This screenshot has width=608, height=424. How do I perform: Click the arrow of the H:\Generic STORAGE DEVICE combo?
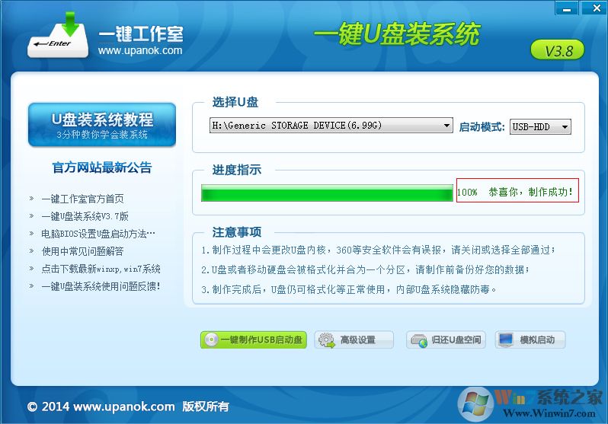click(446, 125)
